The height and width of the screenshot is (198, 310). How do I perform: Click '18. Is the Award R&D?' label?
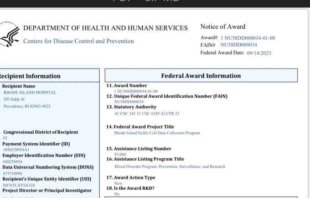(130, 188)
